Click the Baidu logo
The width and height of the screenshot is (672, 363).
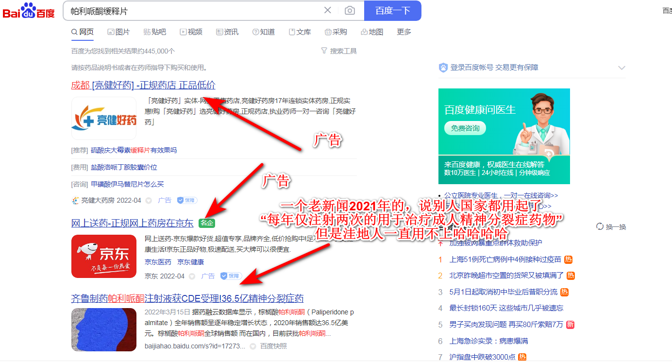click(29, 11)
